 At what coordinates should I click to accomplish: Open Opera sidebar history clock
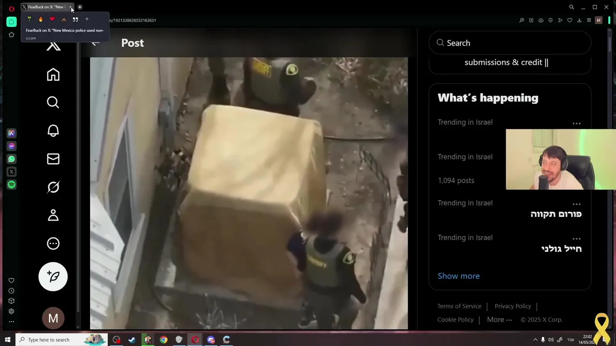pos(12,291)
